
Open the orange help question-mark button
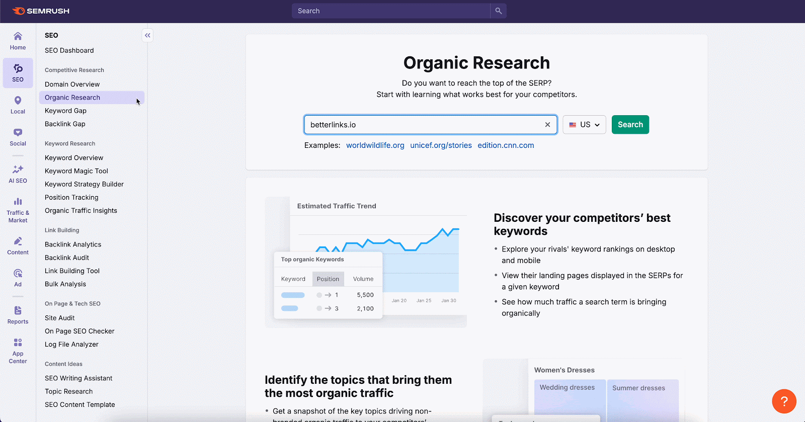click(784, 401)
